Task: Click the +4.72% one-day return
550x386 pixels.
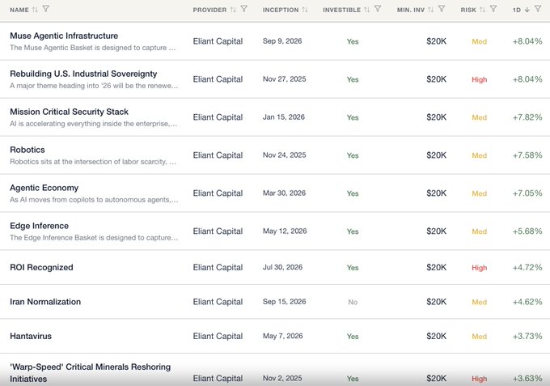Action: tap(527, 267)
